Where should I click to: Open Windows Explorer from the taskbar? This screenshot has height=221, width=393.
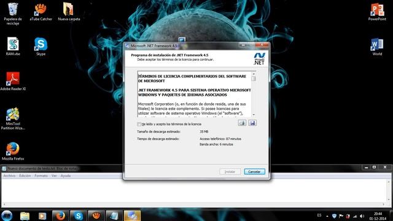tap(25, 215)
